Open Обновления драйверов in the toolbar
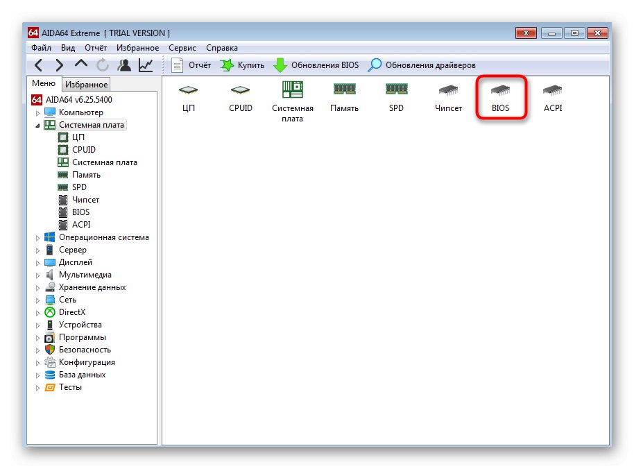The image size is (634, 469). point(422,65)
